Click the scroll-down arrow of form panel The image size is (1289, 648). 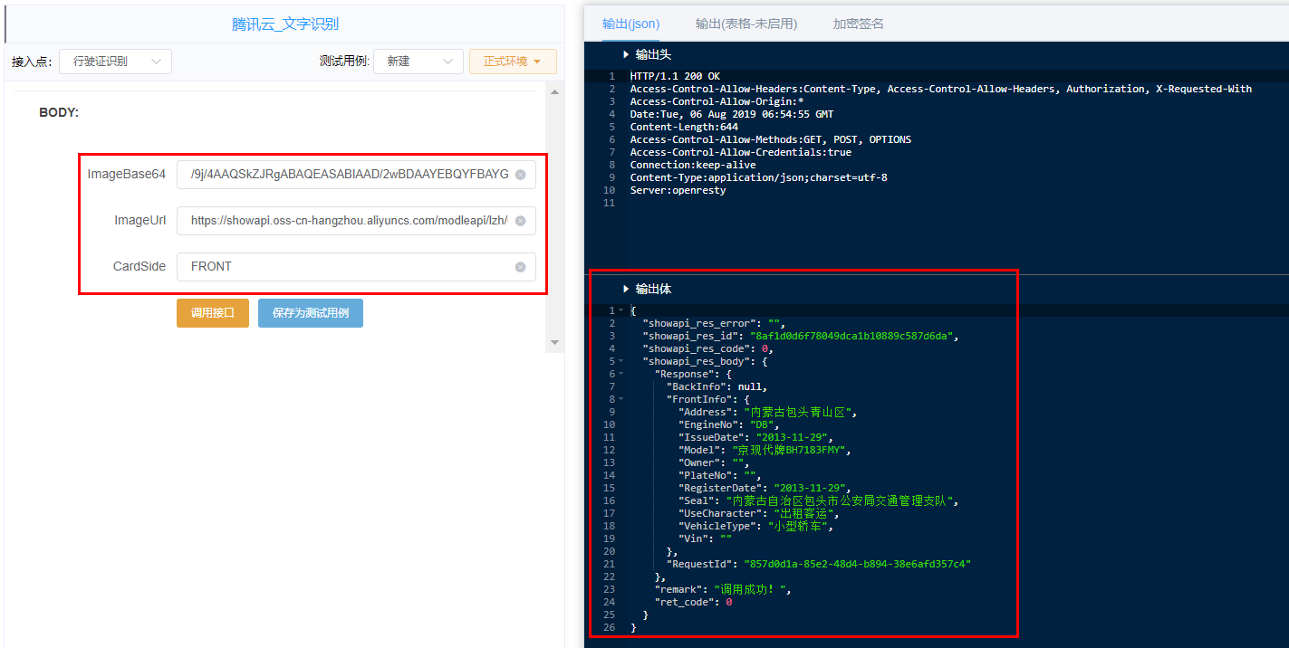(x=555, y=342)
